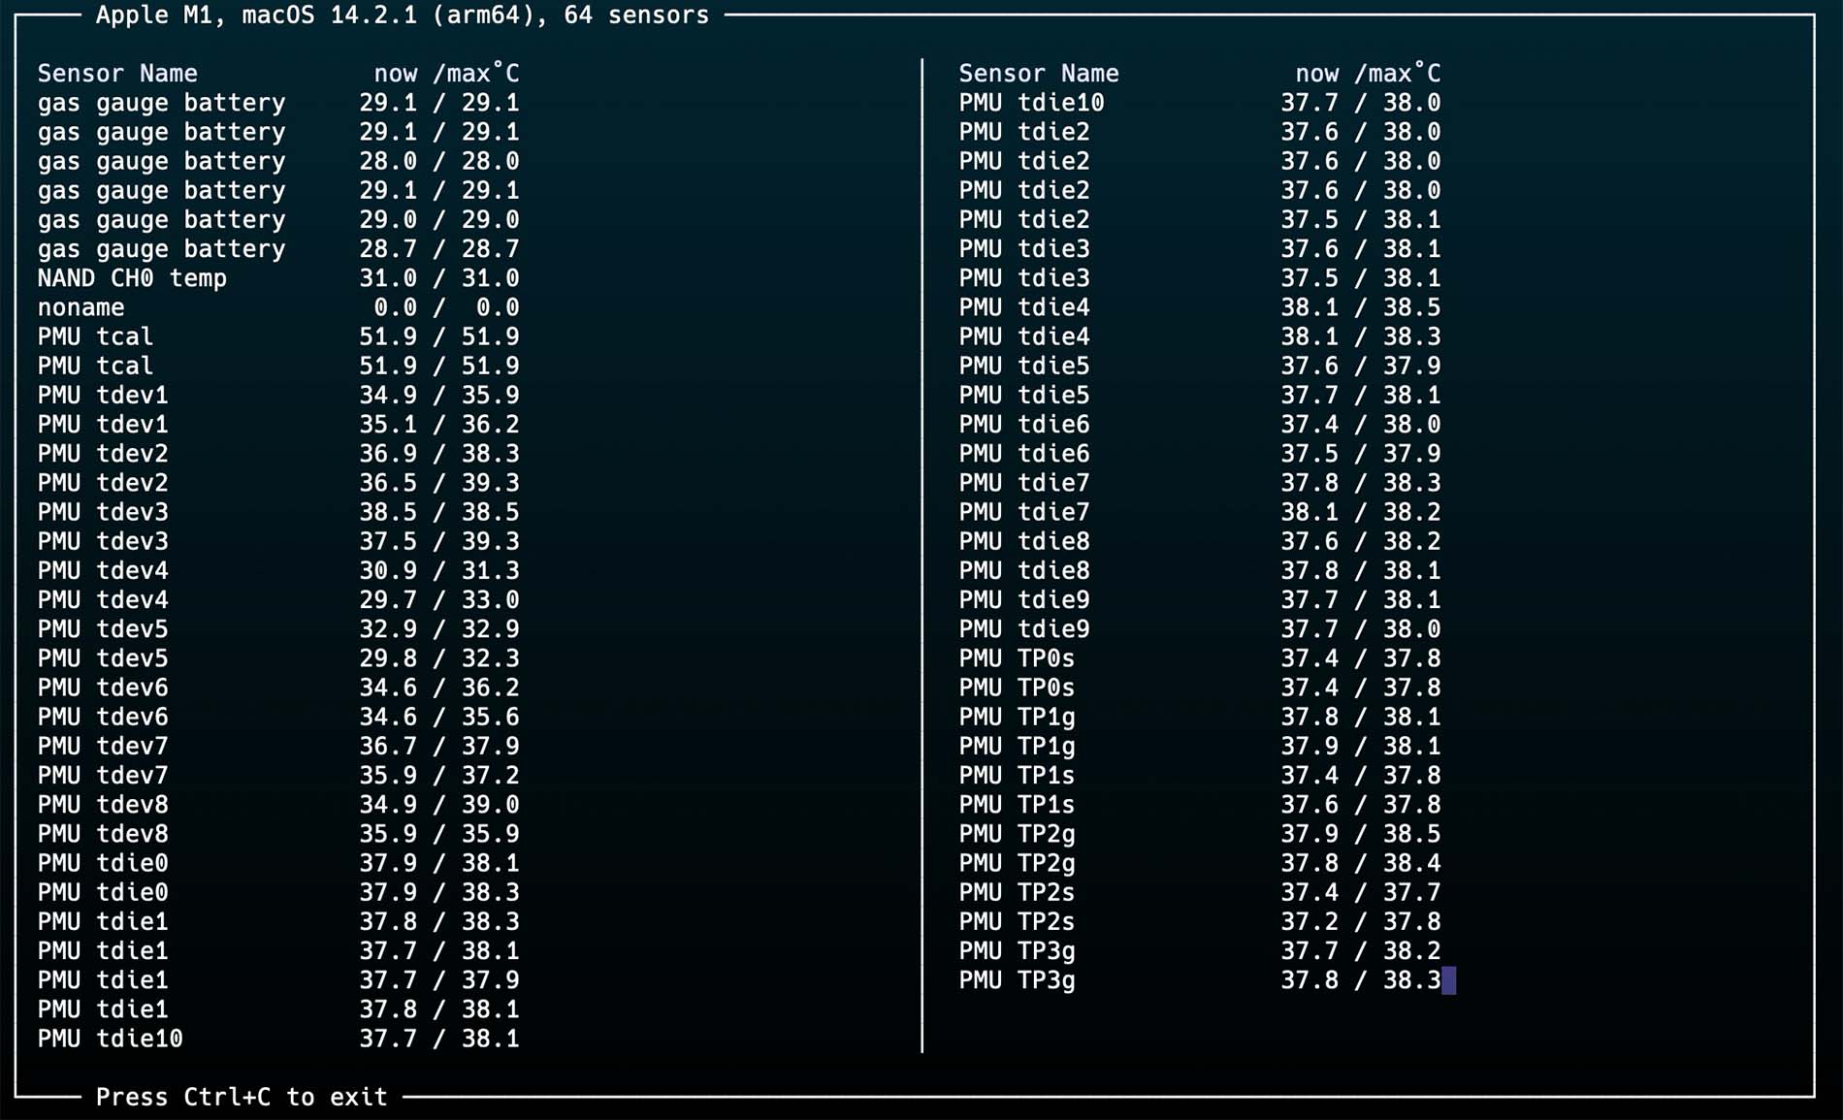Click the PMU tdev8 reading 34.9 / 39.0
Image resolution: width=1843 pixels, height=1120 pixels.
[438, 805]
